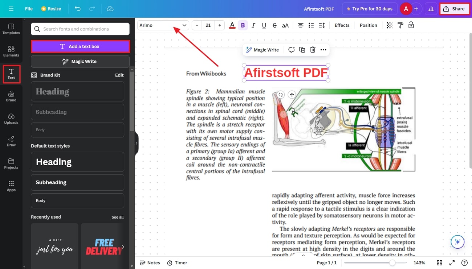Toggle underline formatting

click(x=264, y=25)
